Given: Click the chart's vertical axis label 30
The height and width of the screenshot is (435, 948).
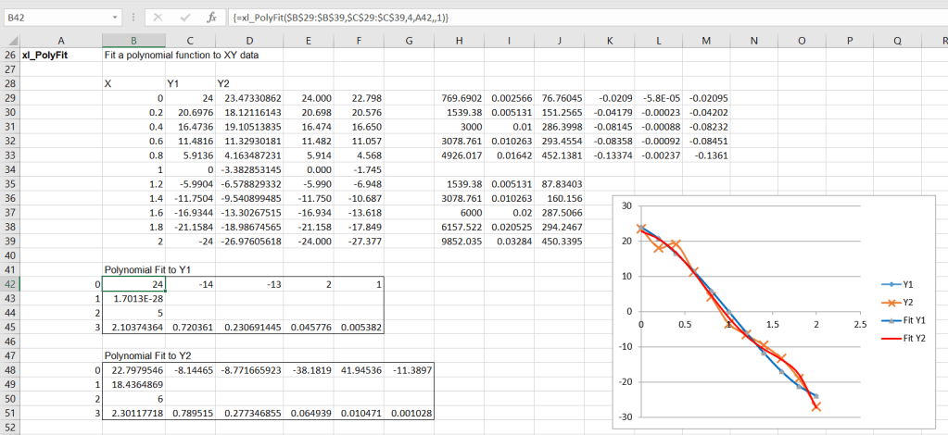Looking at the screenshot, I should (x=626, y=205).
